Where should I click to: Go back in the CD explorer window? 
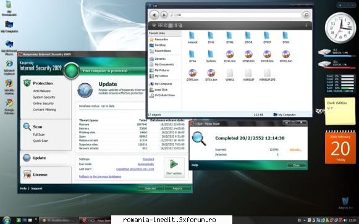point(154,15)
